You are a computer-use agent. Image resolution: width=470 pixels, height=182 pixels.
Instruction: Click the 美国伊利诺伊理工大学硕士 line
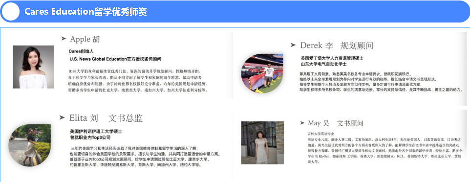pyautogui.click(x=96, y=132)
